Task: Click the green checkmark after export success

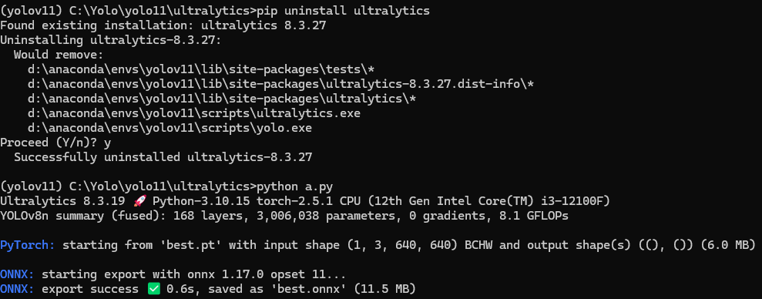Action: pyautogui.click(x=153, y=289)
